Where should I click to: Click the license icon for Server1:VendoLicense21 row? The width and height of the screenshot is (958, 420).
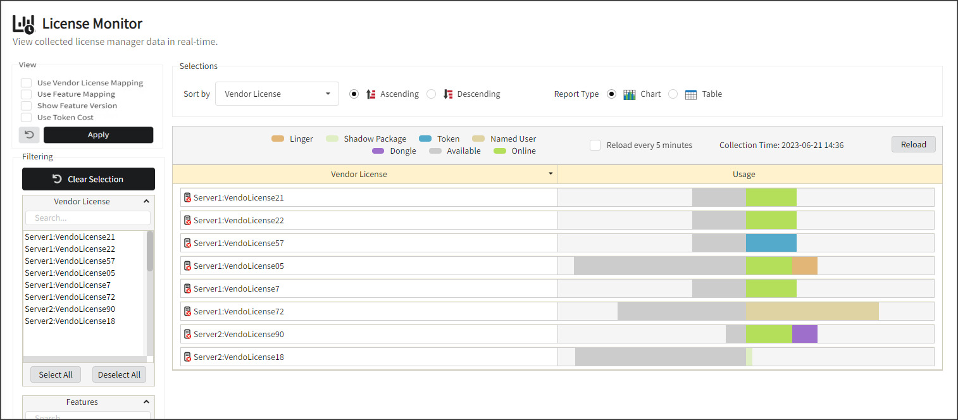point(187,197)
